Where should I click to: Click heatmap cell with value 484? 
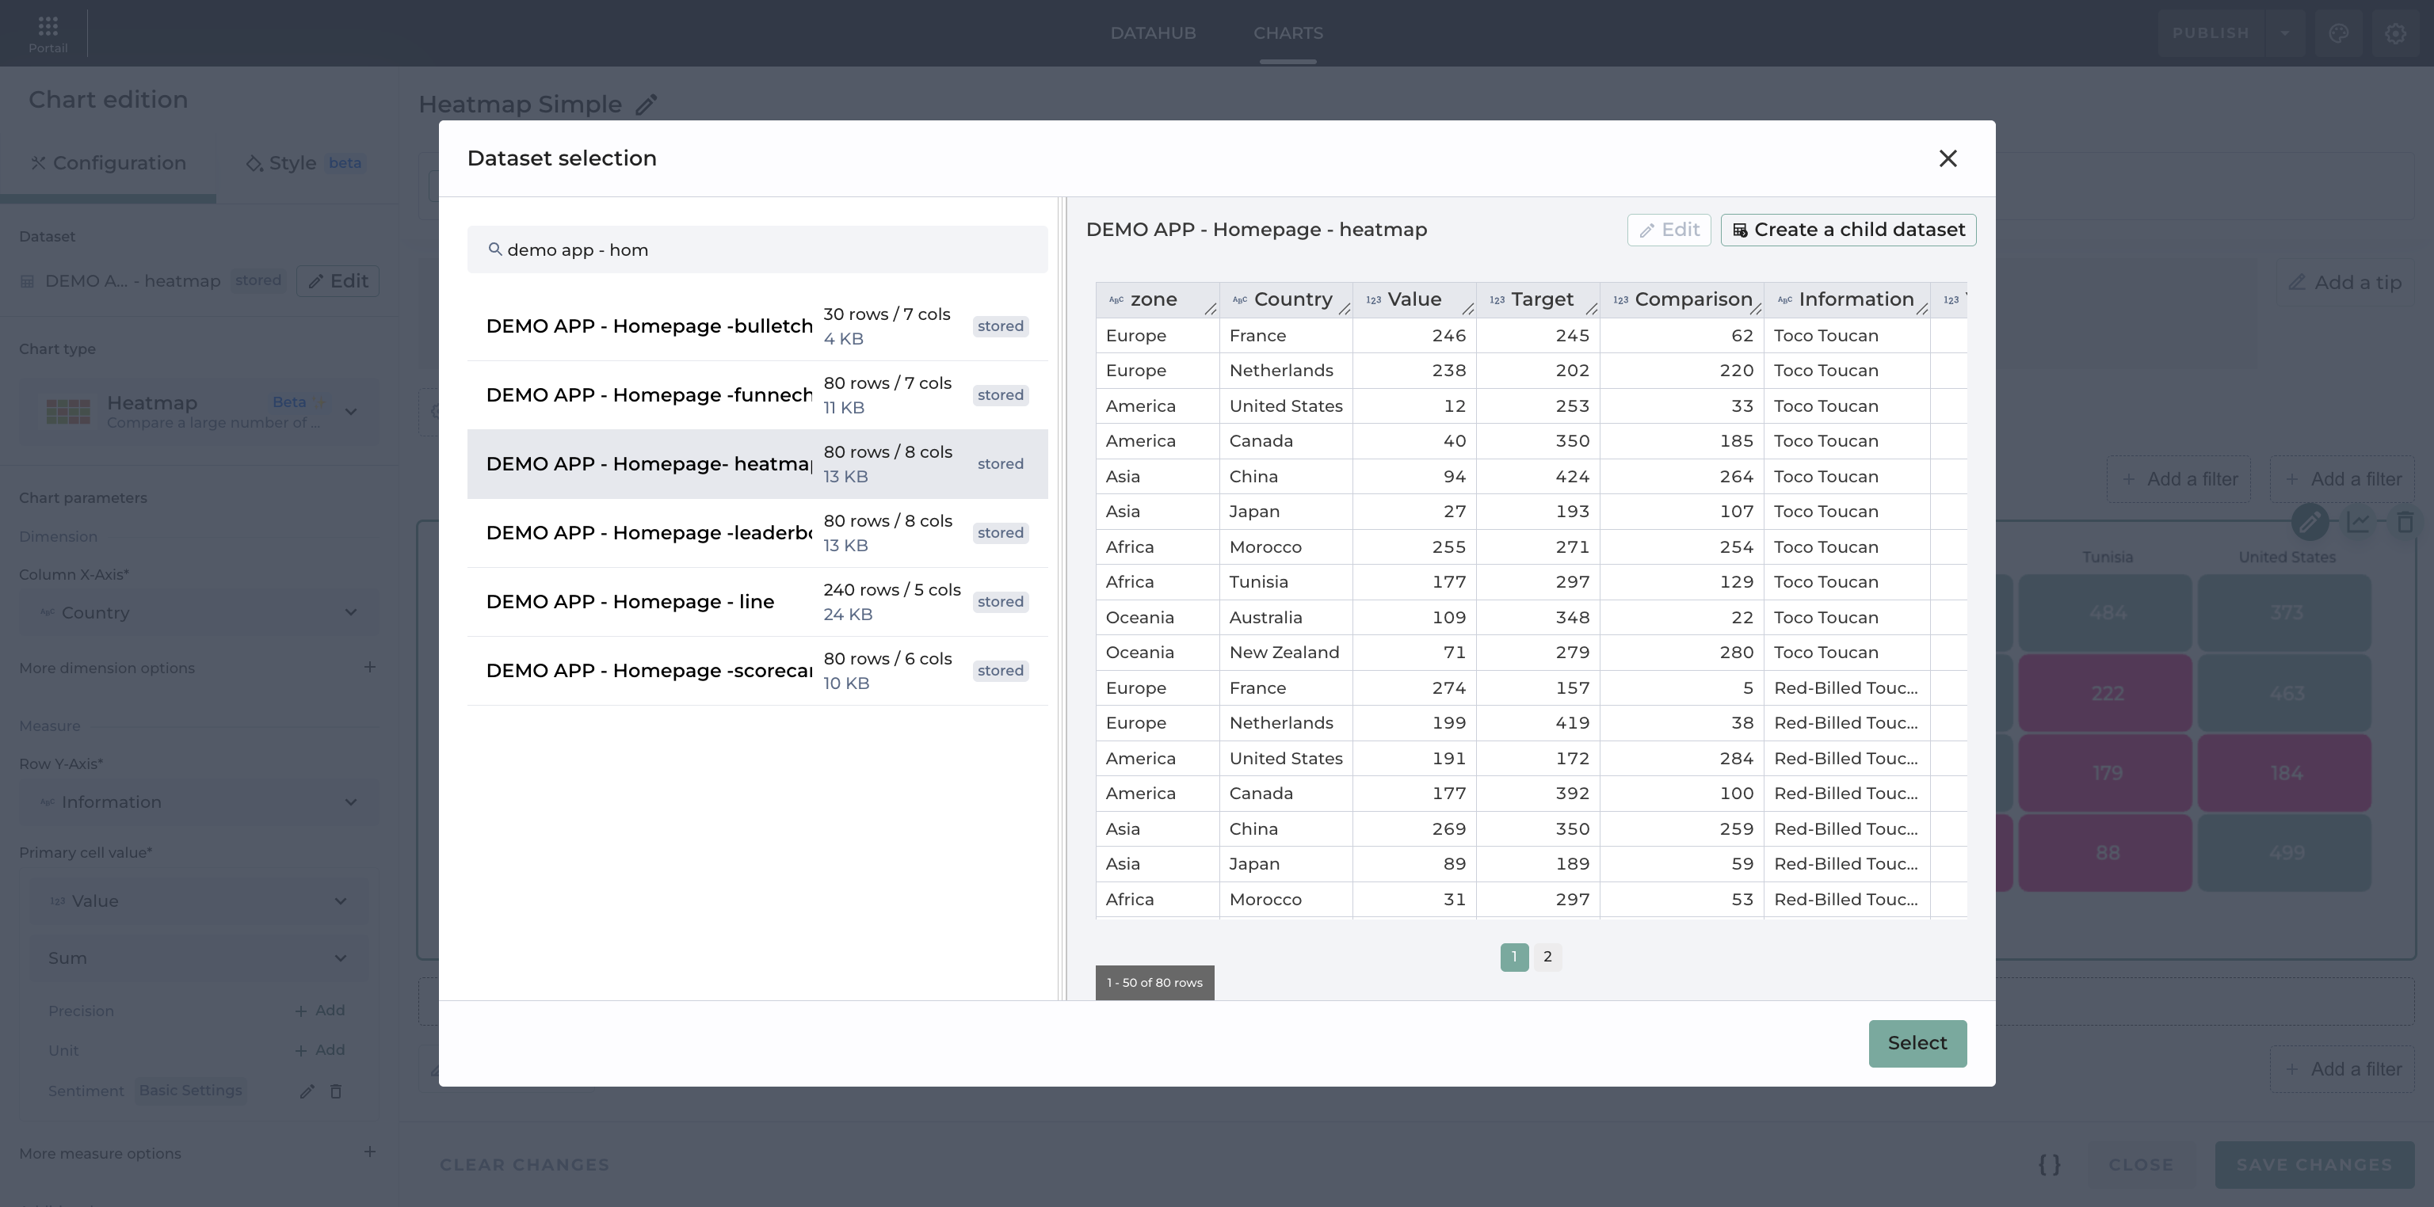[2105, 613]
